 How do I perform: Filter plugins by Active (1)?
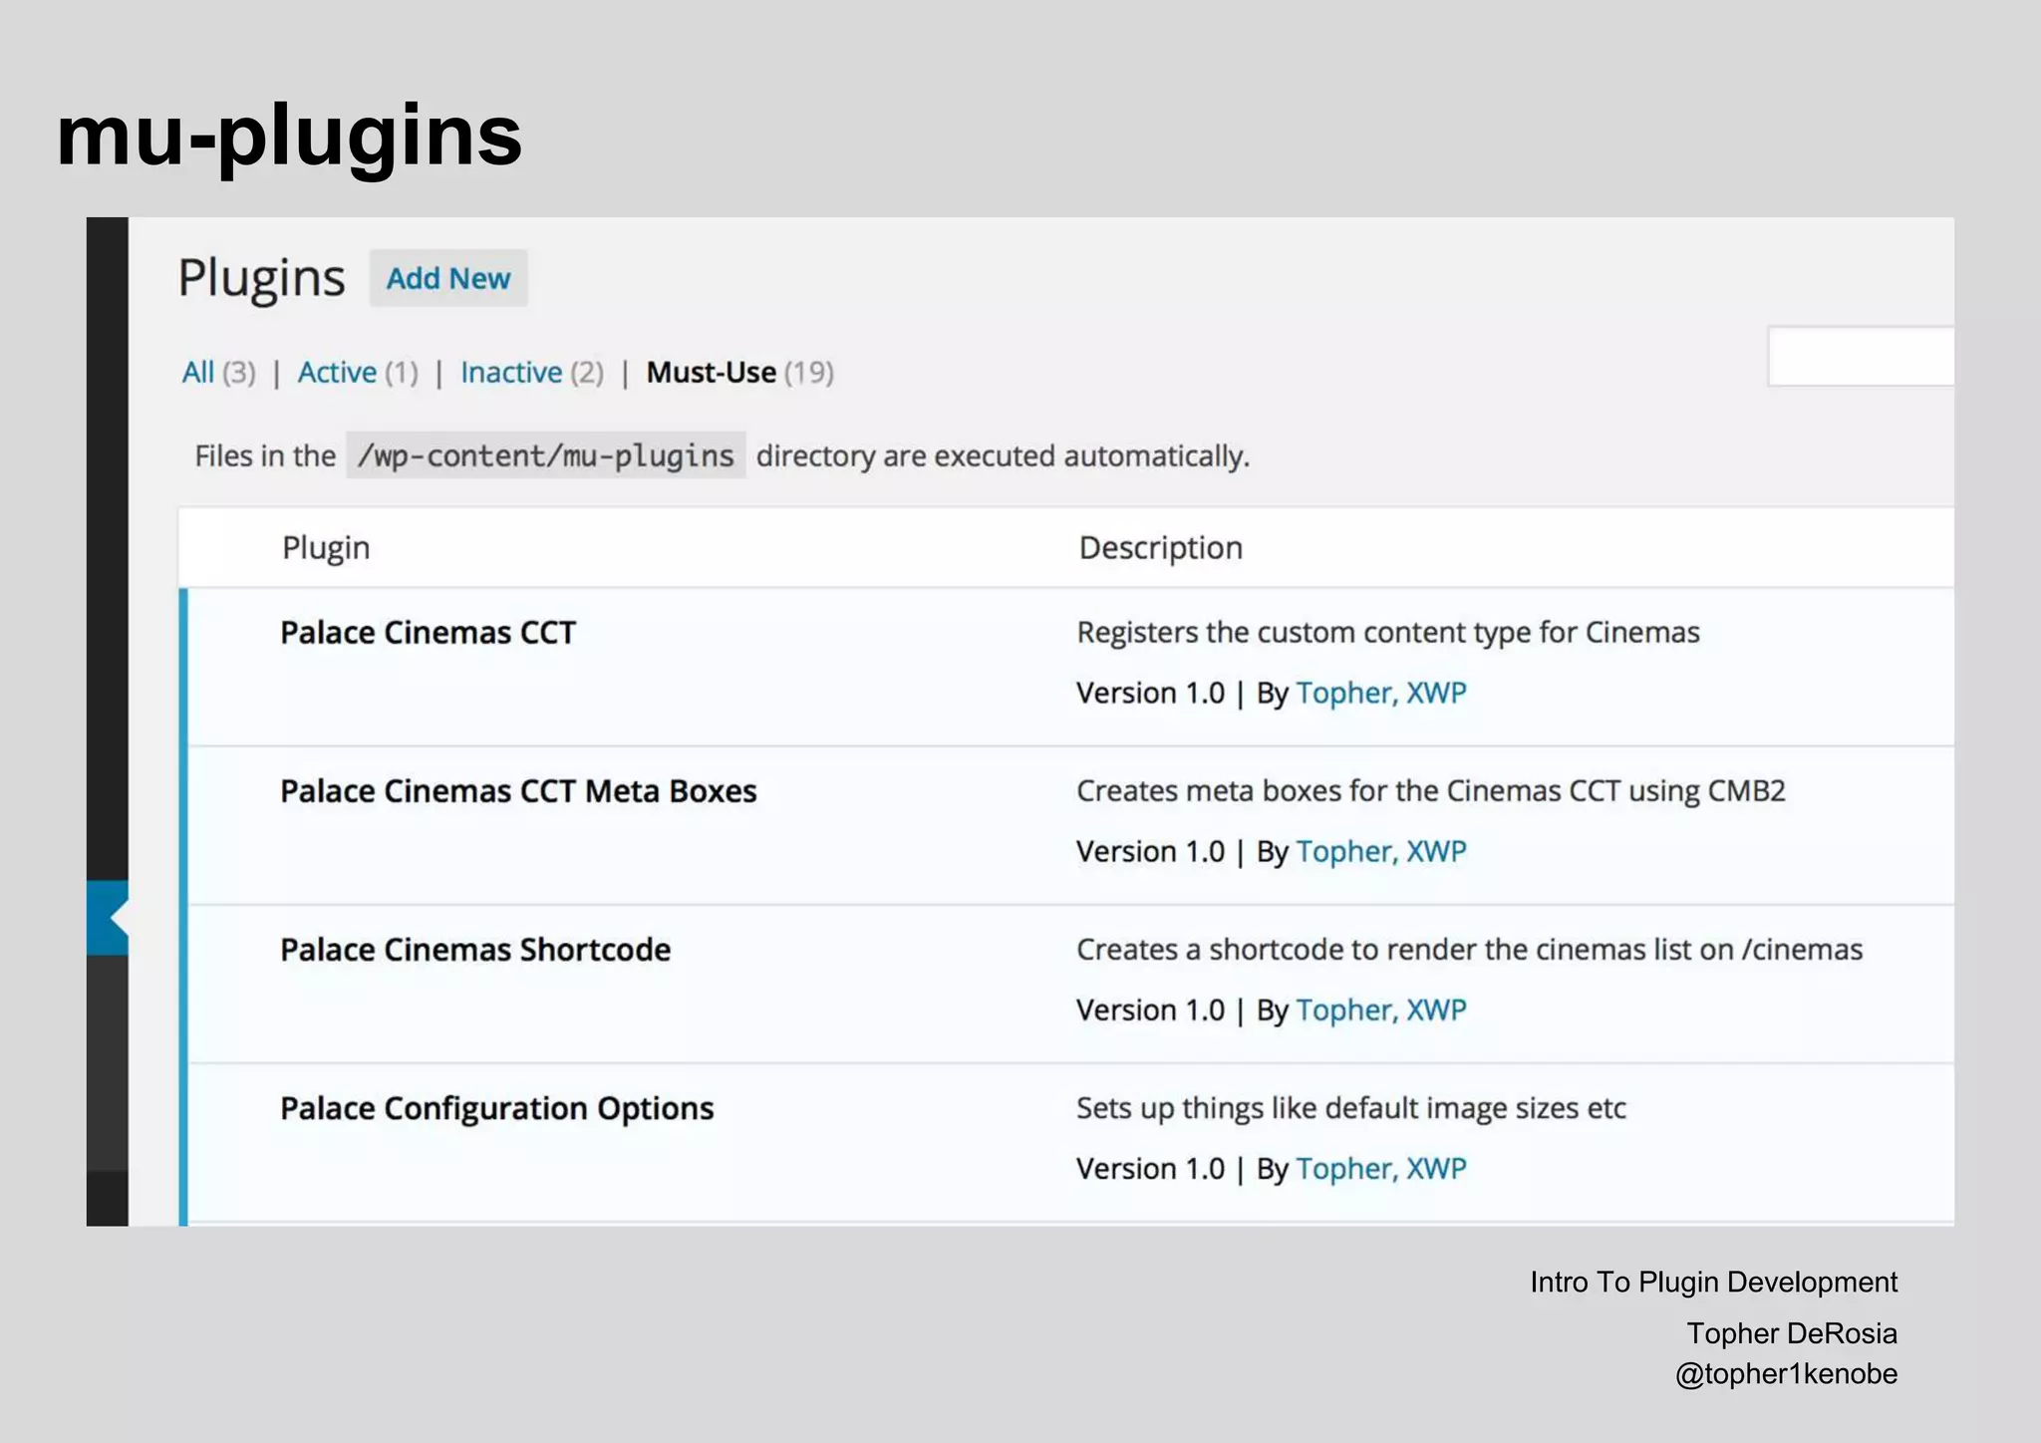click(358, 373)
